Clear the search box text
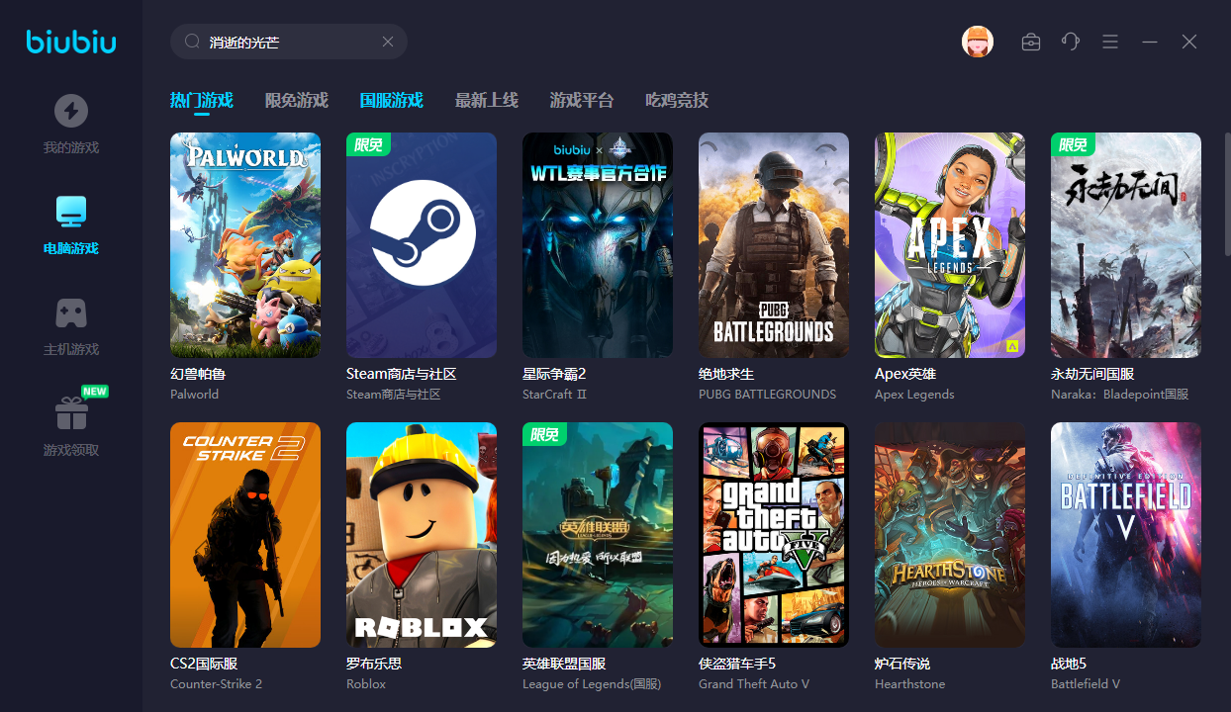The image size is (1231, 712). tap(388, 42)
